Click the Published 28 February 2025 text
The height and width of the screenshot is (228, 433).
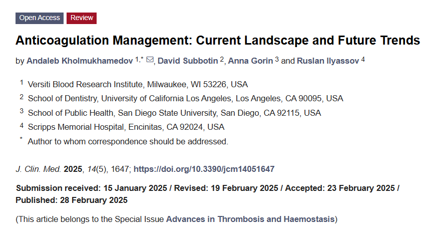point(72,200)
